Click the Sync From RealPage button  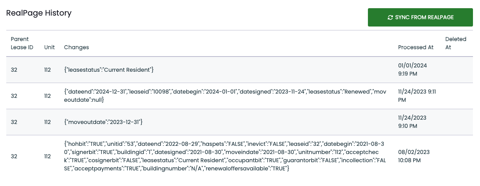click(421, 18)
